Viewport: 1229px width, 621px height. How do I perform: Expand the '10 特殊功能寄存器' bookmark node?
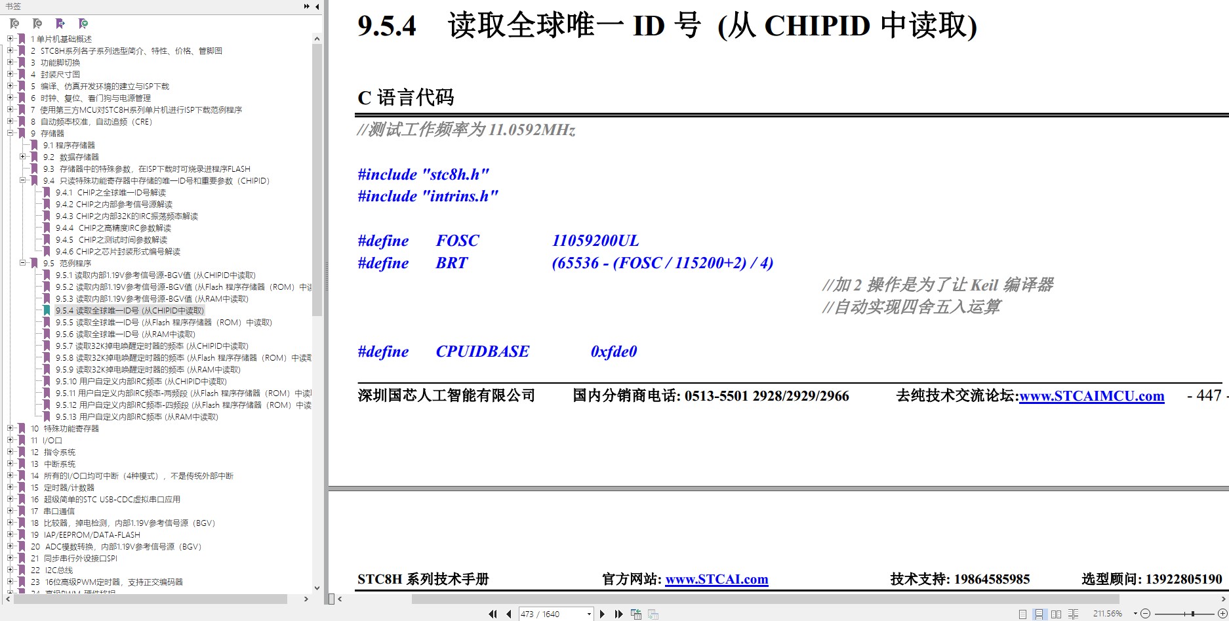10,428
